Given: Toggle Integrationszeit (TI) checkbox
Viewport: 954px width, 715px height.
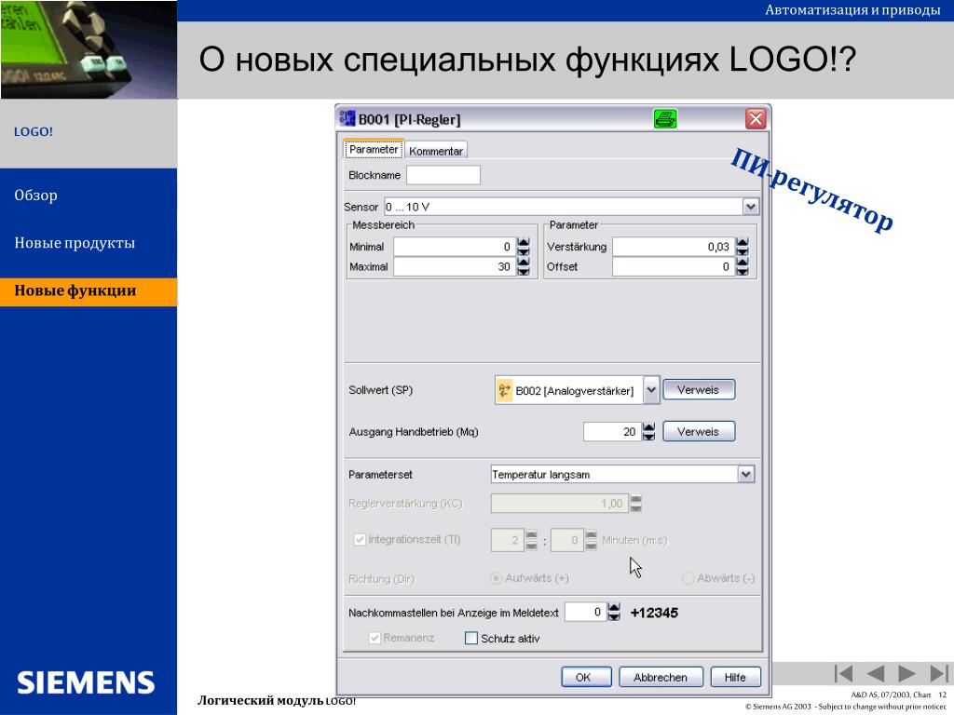Looking at the screenshot, I should (x=360, y=539).
